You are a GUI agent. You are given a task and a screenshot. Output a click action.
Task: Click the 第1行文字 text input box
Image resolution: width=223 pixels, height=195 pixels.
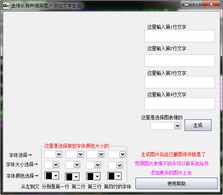180,36
